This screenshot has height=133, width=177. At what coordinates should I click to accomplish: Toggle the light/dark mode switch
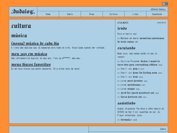(165, 4)
